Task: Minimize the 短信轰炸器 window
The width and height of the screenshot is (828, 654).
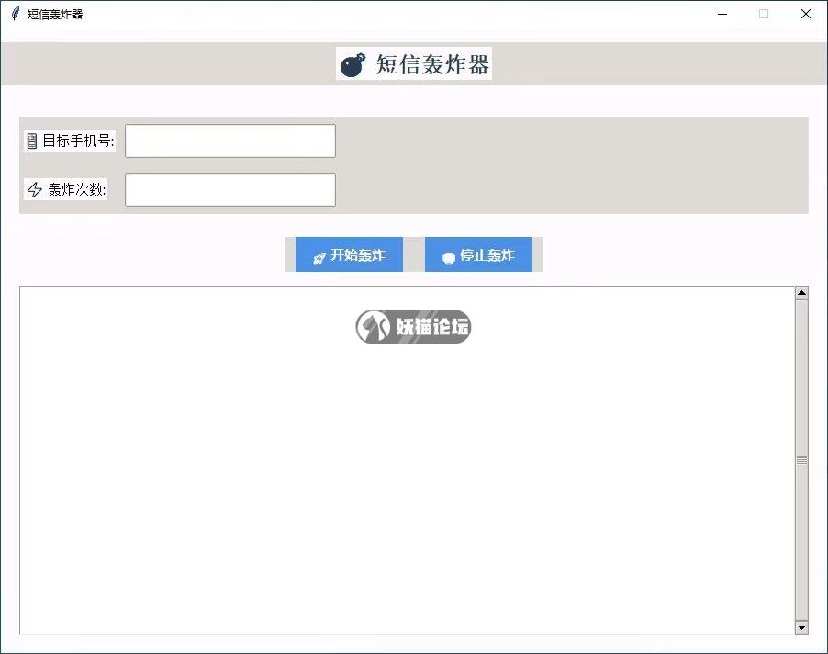Action: point(722,15)
